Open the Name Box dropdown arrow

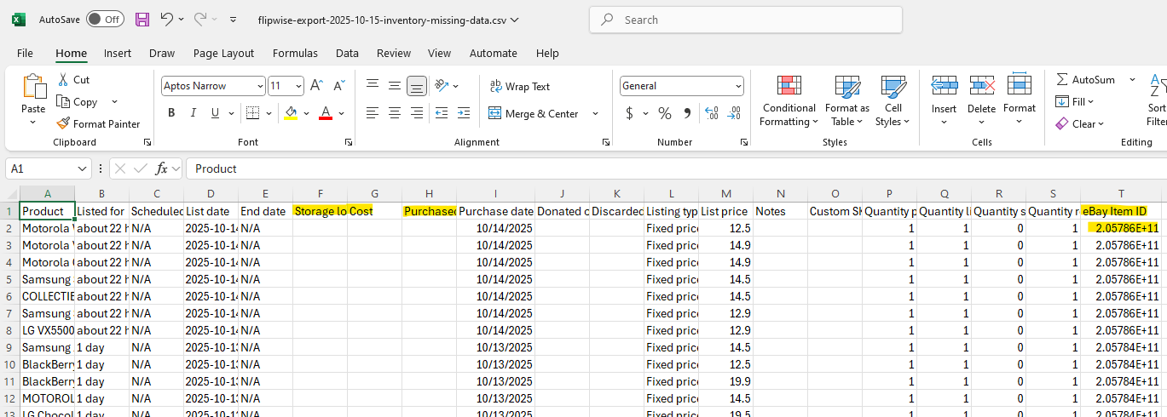pyautogui.click(x=83, y=169)
